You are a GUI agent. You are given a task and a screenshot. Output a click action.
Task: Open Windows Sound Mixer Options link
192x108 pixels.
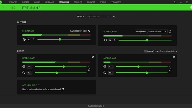point(162,51)
